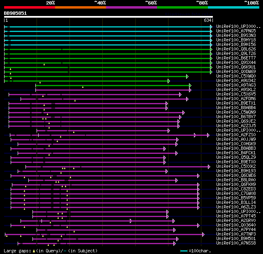Open the UniRef100_Q69JE2 hit label
Screen dimensions: 263x254
point(236,121)
